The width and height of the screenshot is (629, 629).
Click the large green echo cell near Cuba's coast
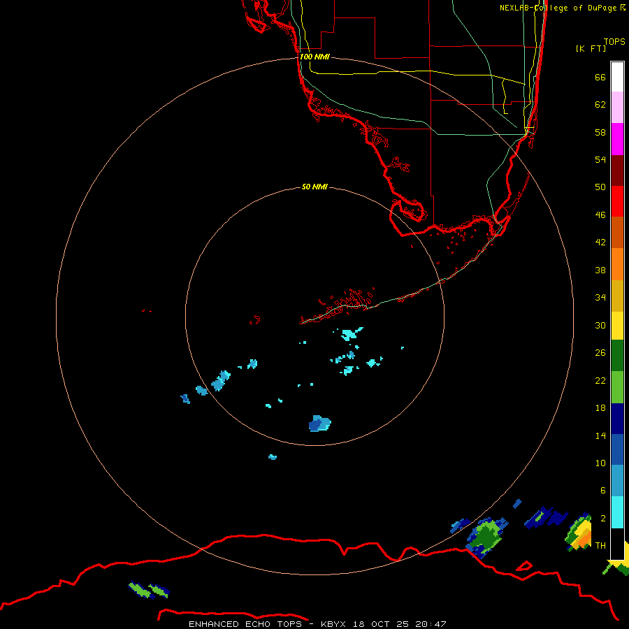tap(486, 537)
